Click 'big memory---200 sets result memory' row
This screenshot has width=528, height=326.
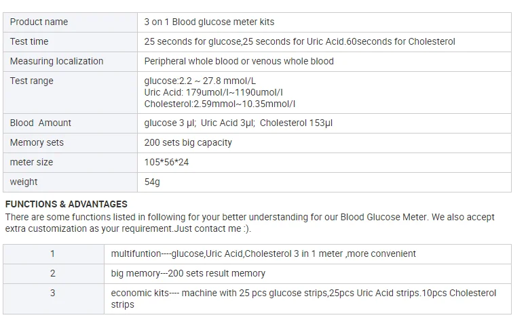(x=188, y=273)
